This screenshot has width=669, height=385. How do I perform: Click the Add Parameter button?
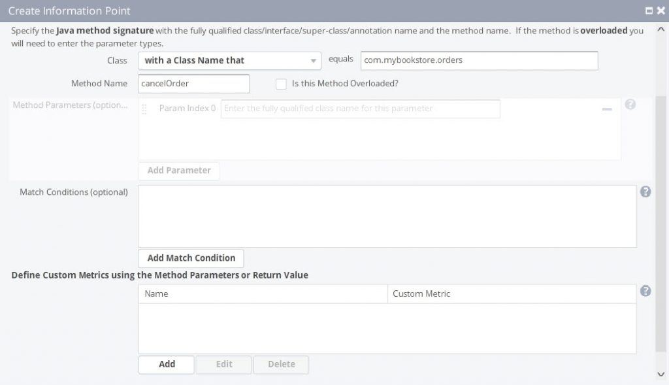point(178,171)
